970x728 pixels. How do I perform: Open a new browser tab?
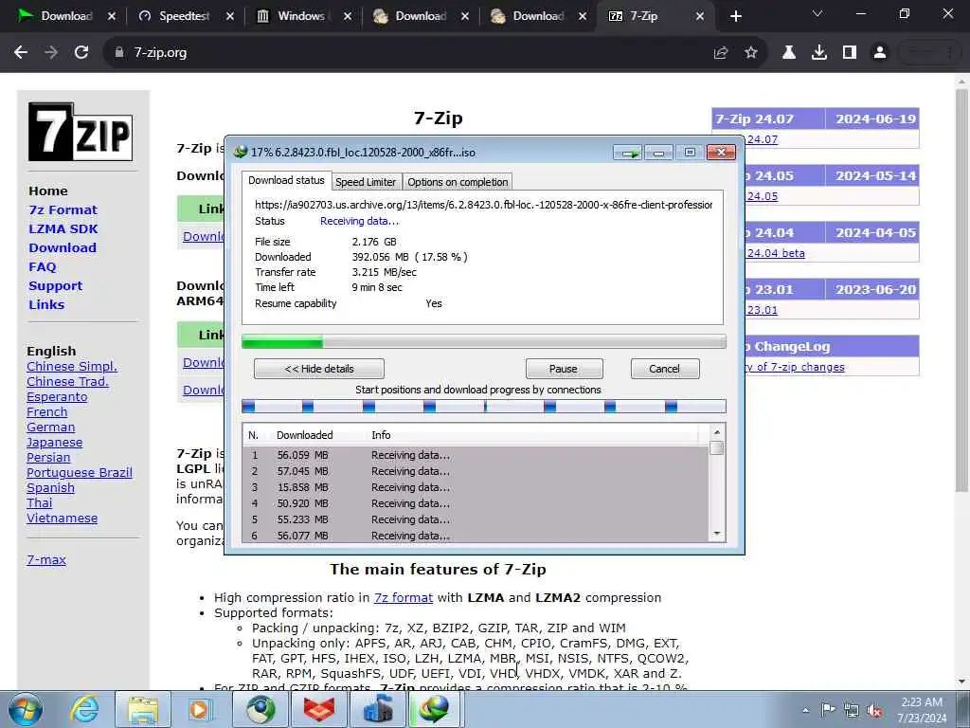click(x=735, y=16)
